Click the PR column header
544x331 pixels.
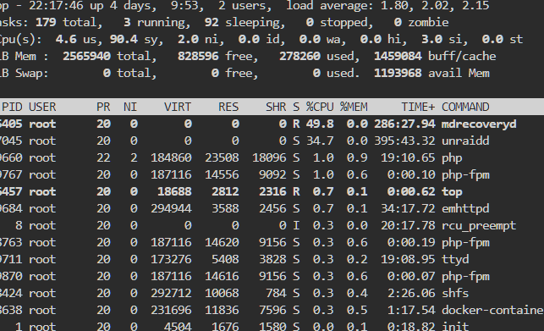[103, 107]
